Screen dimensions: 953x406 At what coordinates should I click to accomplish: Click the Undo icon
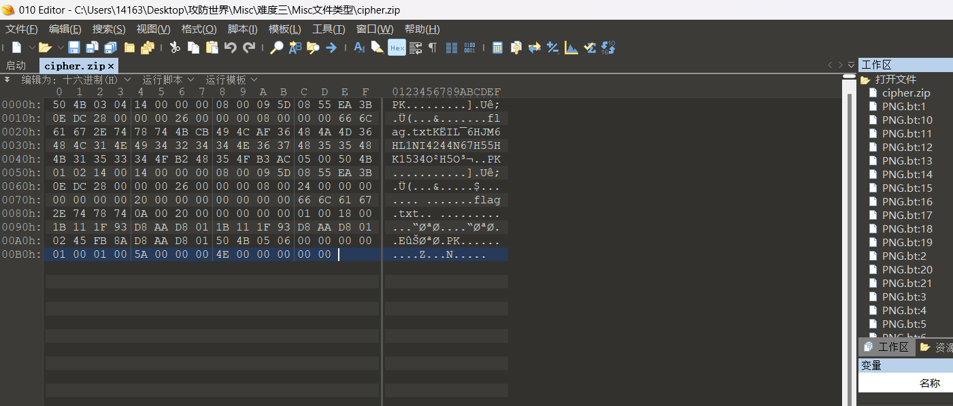point(230,47)
